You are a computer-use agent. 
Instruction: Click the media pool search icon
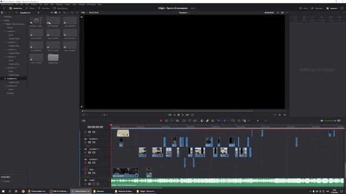[x=64, y=12]
